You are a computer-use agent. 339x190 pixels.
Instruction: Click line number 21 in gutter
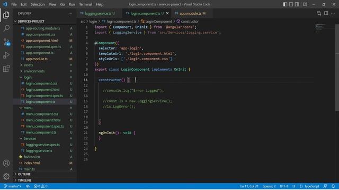(x=86, y=132)
